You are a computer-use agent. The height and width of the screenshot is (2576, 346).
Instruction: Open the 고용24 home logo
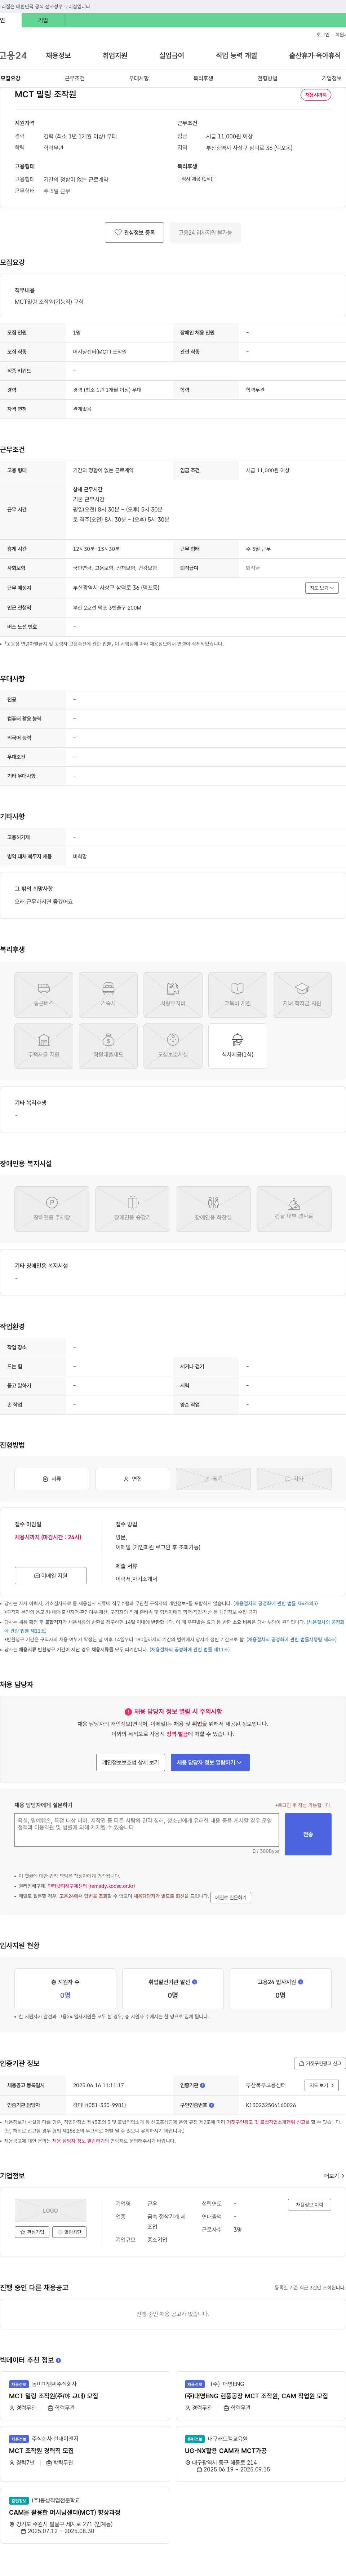pos(13,55)
